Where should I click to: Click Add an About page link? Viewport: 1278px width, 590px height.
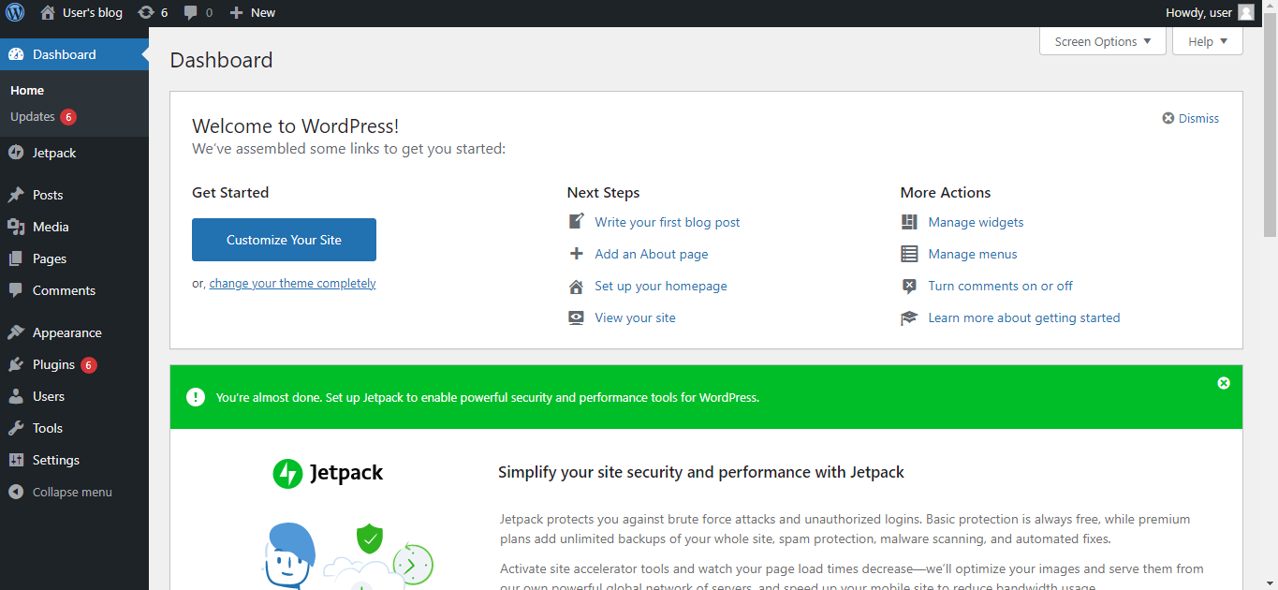click(652, 254)
